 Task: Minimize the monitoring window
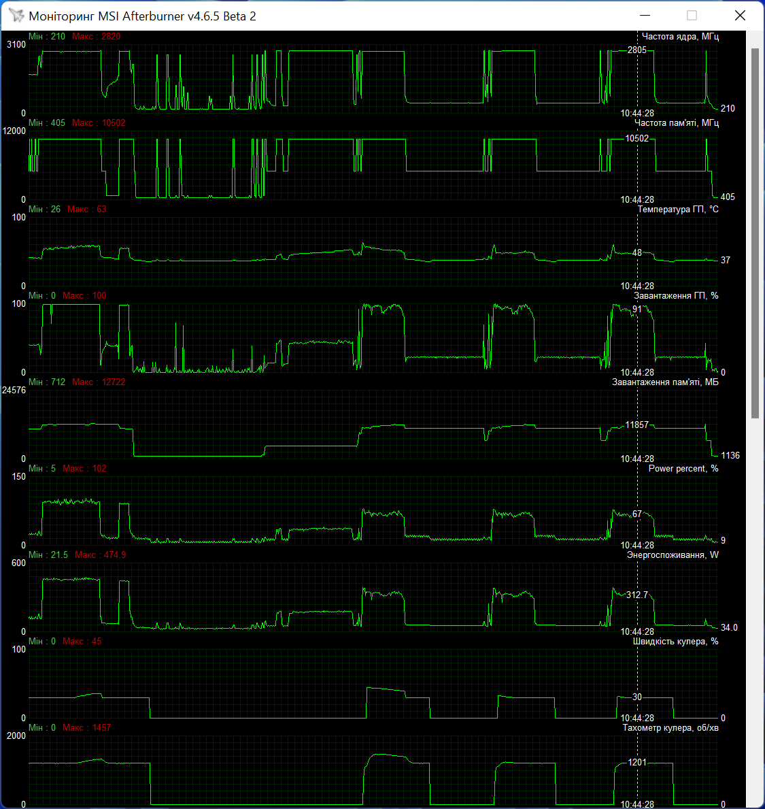coord(645,16)
